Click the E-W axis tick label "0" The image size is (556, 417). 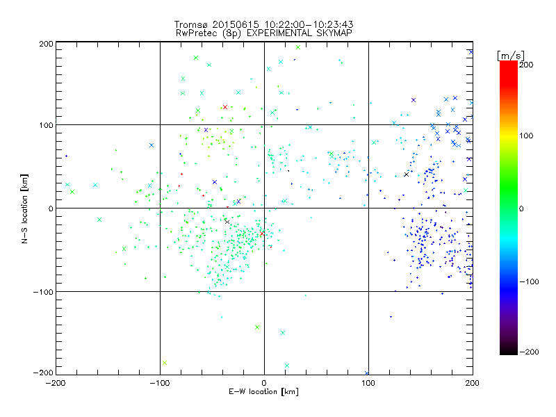coord(264,383)
